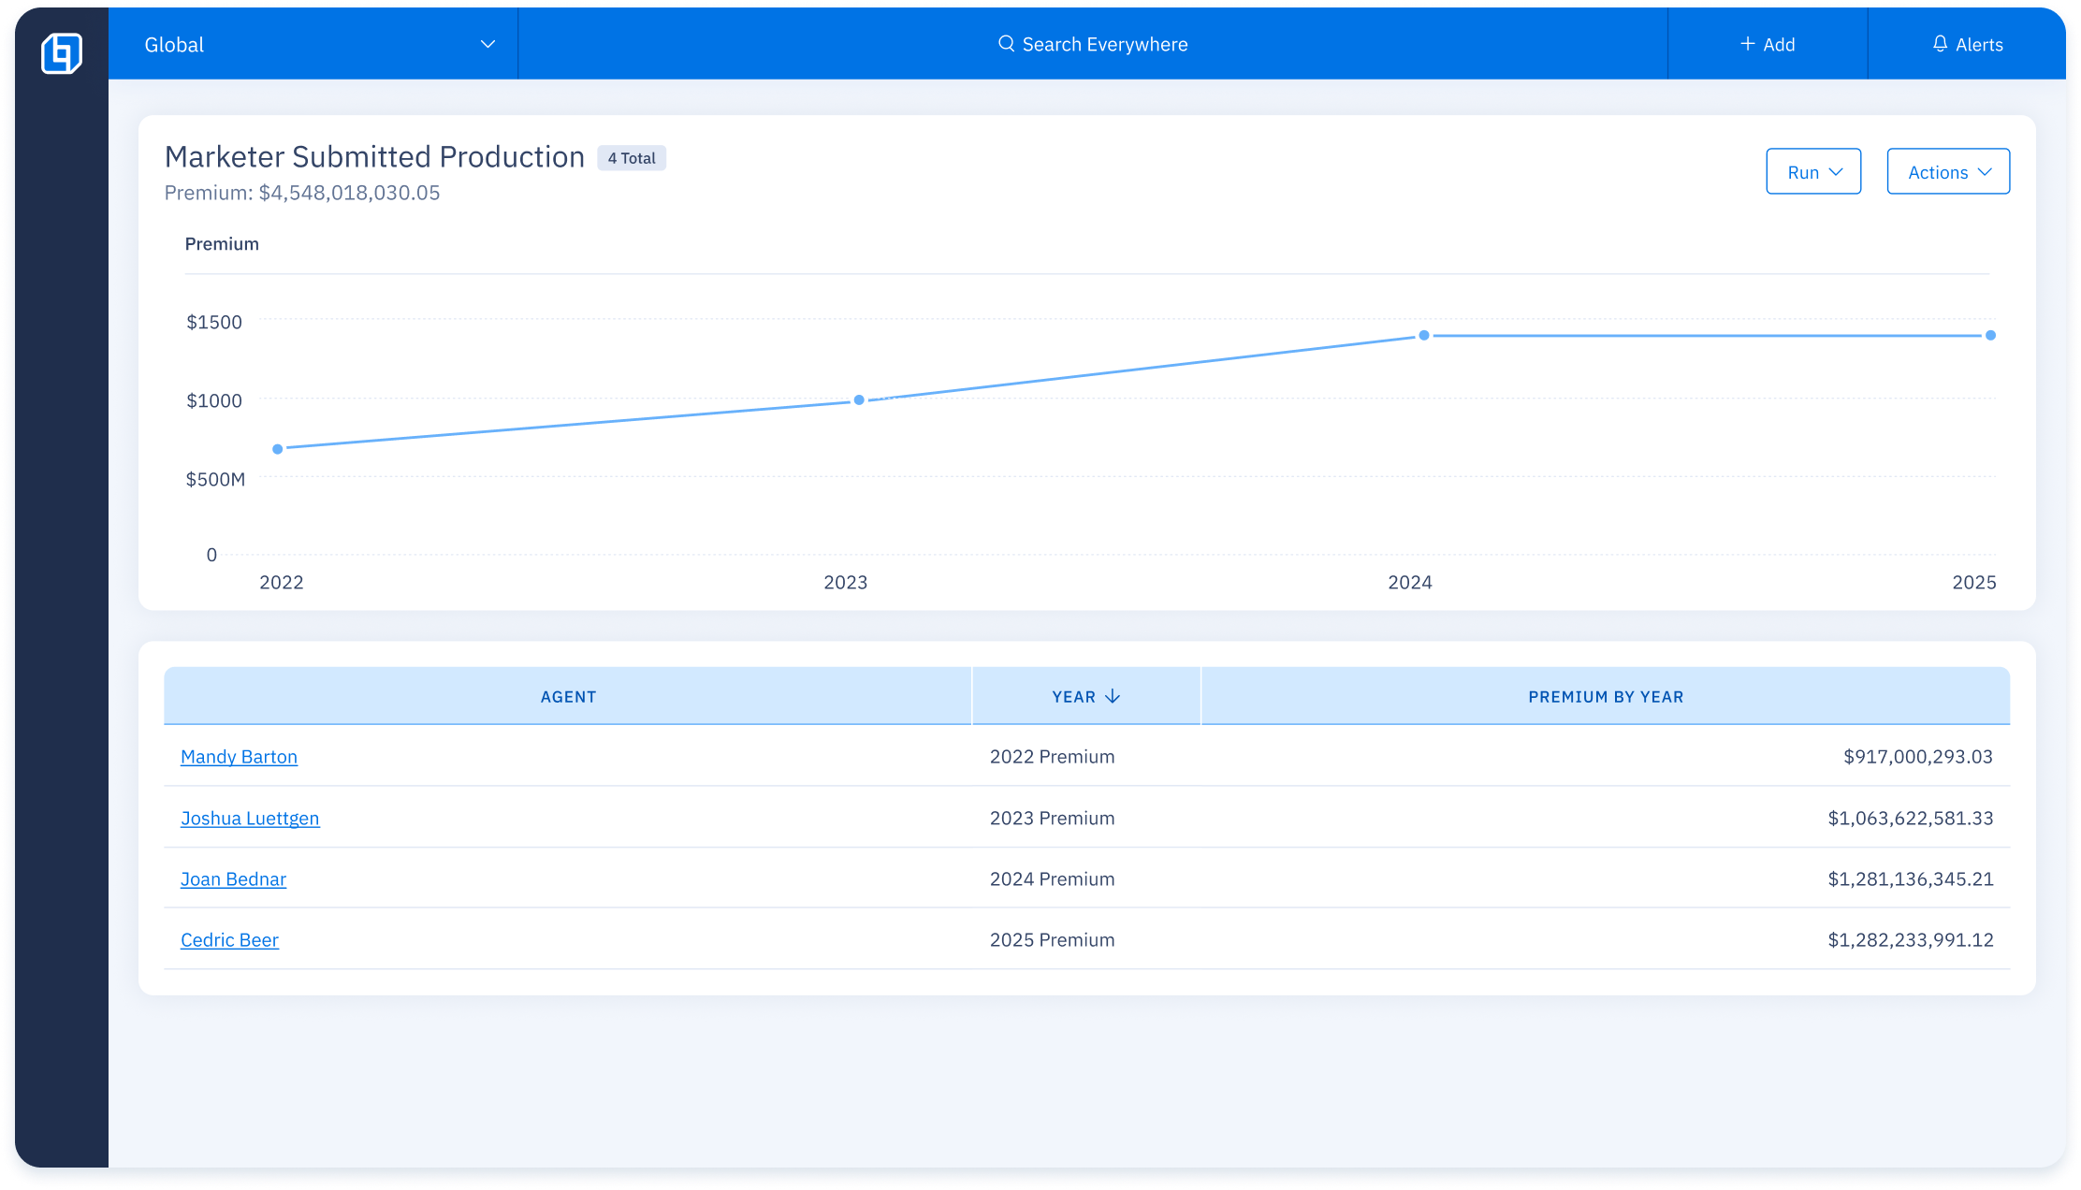Open Joshua Luettgen agent link
2081x1190 pixels.
click(x=250, y=819)
